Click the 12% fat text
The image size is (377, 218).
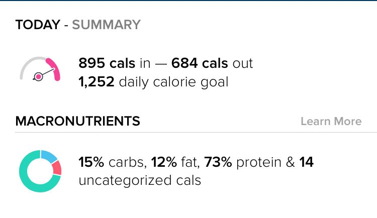point(174,162)
